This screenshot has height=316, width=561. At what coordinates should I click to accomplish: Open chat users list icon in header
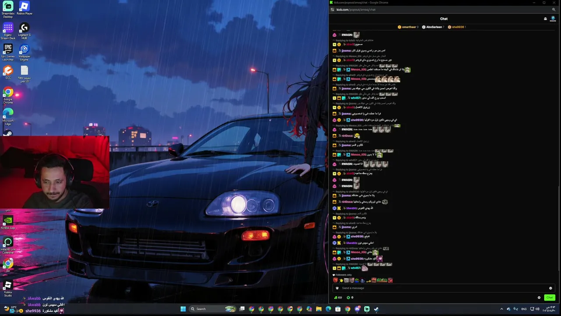coord(545,19)
